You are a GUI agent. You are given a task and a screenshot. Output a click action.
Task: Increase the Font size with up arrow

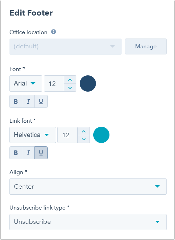point(70,80)
